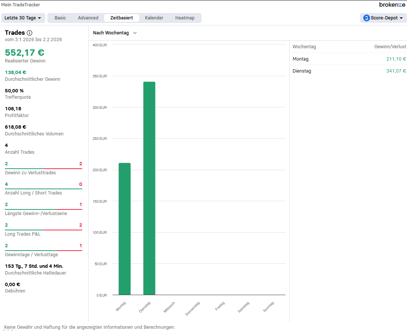
Task: Click the Mittwoch label on the chart axis
Action: click(169, 307)
